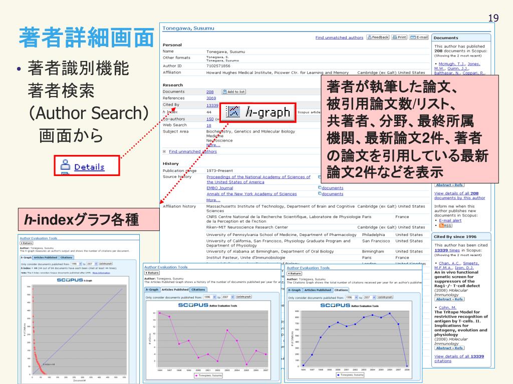Screen dimensions: 513x384
Task: Click Author Evaluation Tools heading above blue citations chart
Action: 308,268
